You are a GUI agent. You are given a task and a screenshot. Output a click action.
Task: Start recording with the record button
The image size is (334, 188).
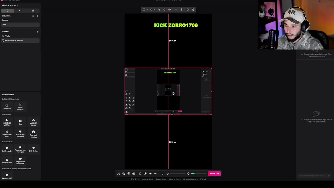(x=145, y=174)
